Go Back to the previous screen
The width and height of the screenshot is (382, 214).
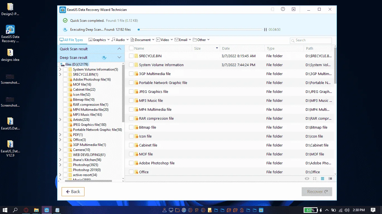coord(73,192)
